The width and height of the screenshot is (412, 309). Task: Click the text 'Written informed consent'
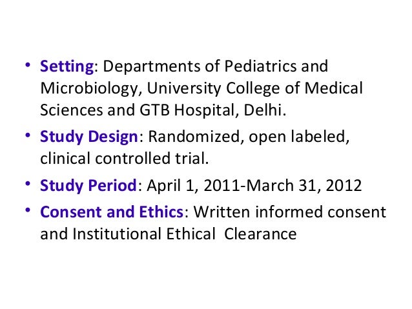[290, 212]
